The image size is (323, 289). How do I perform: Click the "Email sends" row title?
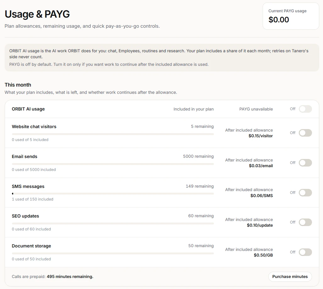[x=25, y=156]
